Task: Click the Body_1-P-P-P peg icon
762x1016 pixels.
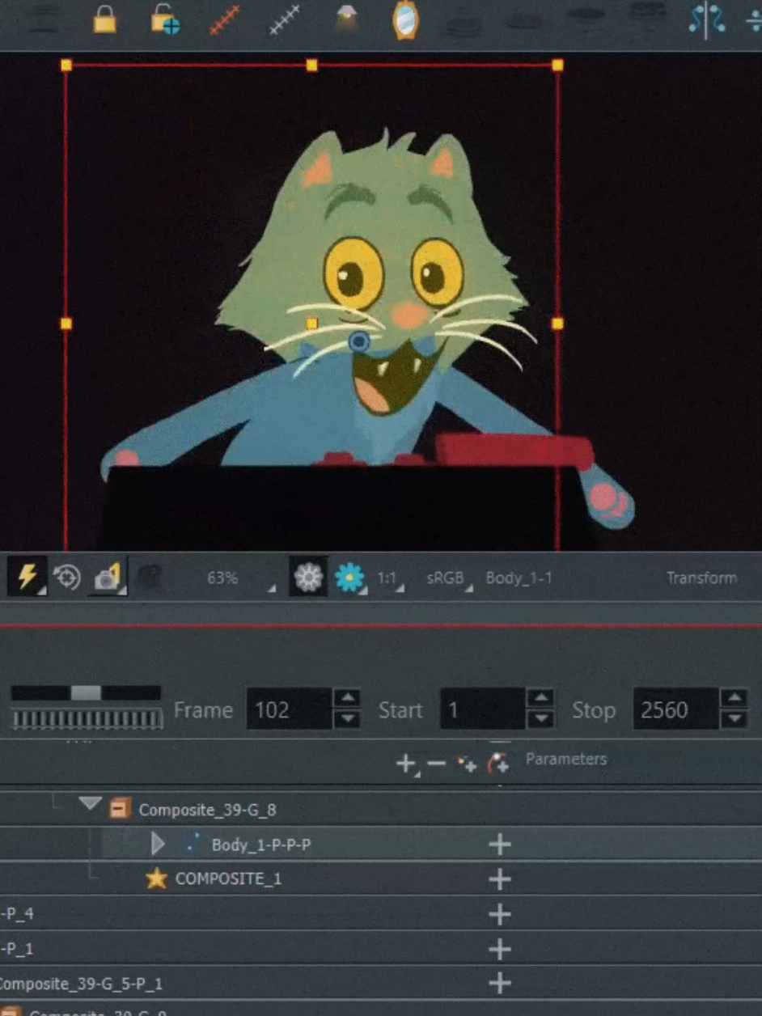Action: pos(193,844)
